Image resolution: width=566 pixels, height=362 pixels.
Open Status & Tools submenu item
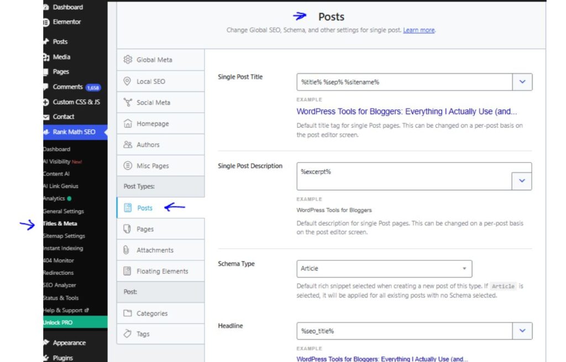(61, 298)
